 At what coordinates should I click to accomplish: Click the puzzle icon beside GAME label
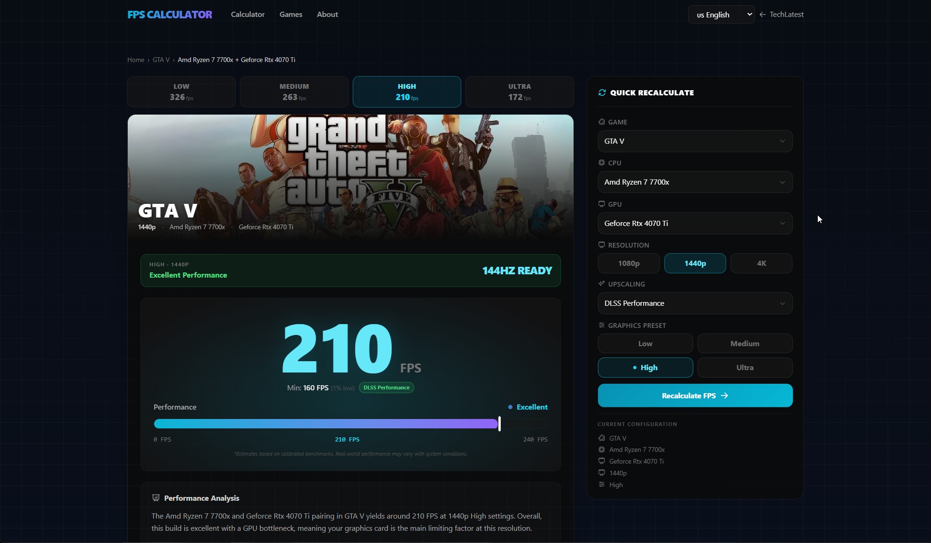[x=602, y=122]
